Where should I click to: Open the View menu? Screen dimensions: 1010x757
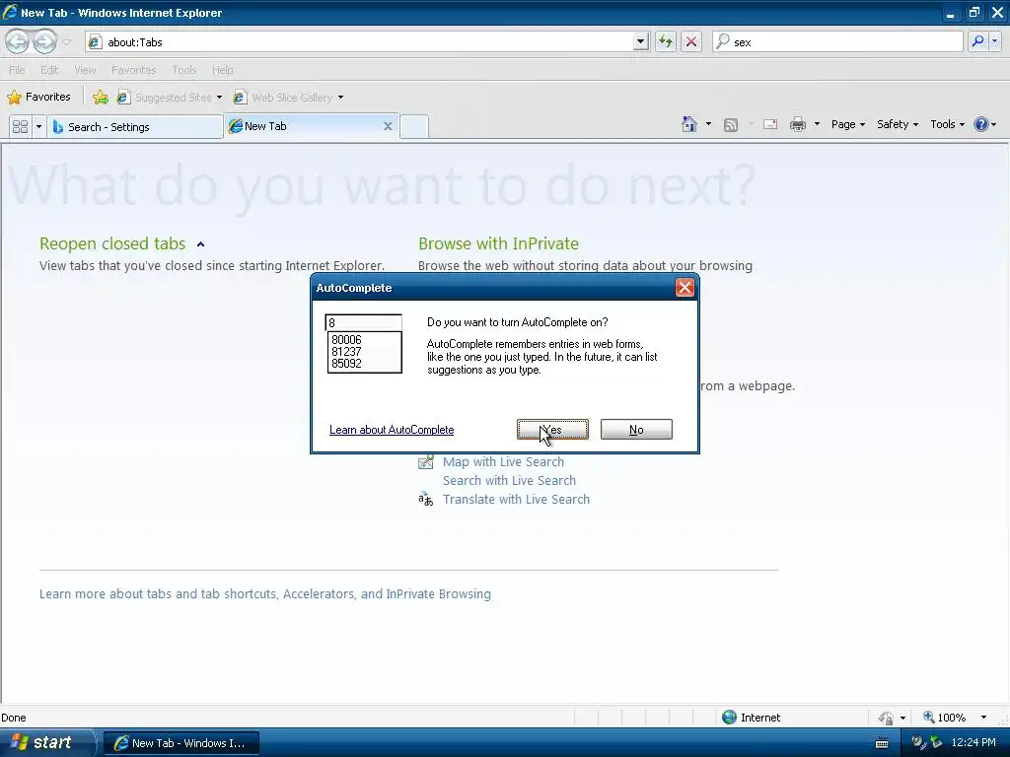(85, 70)
